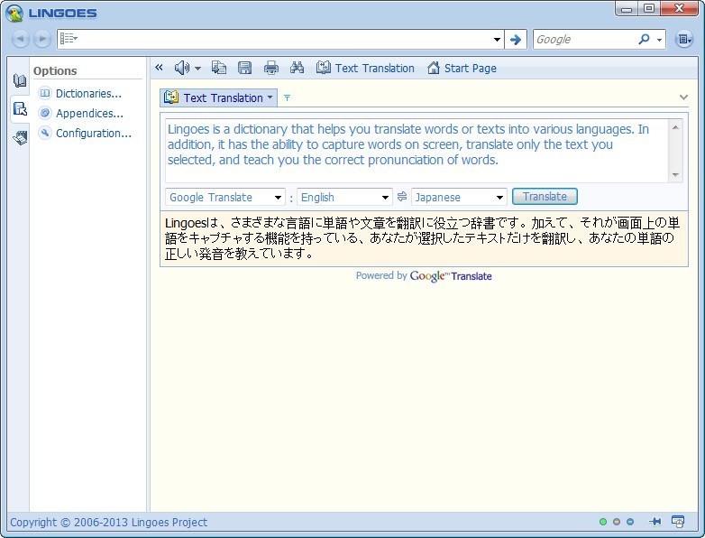Open Configuration... option
Screen dimensions: 705x538
point(94,134)
